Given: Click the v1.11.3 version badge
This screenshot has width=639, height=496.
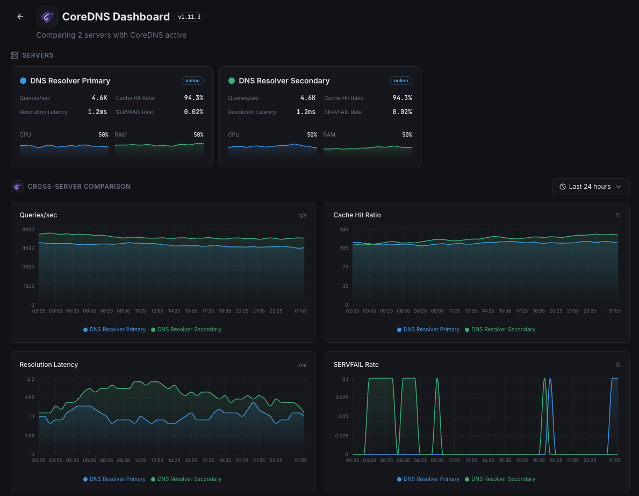Looking at the screenshot, I should tap(189, 17).
